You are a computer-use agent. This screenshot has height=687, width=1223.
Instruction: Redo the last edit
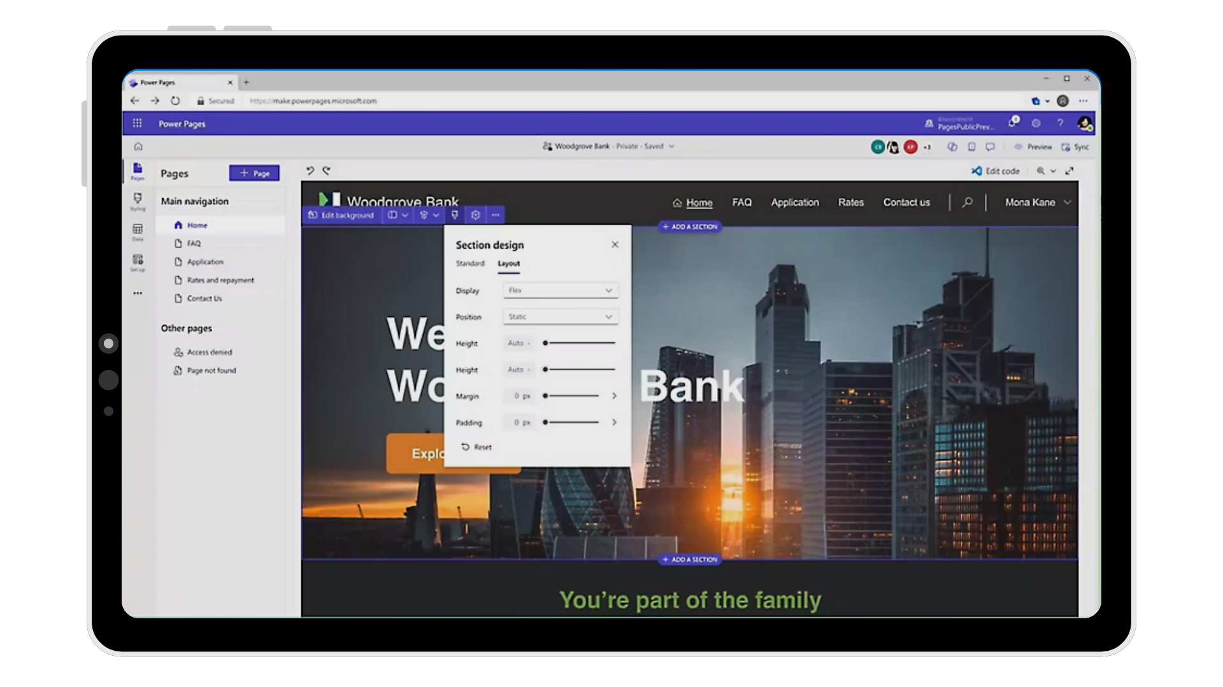(x=326, y=170)
